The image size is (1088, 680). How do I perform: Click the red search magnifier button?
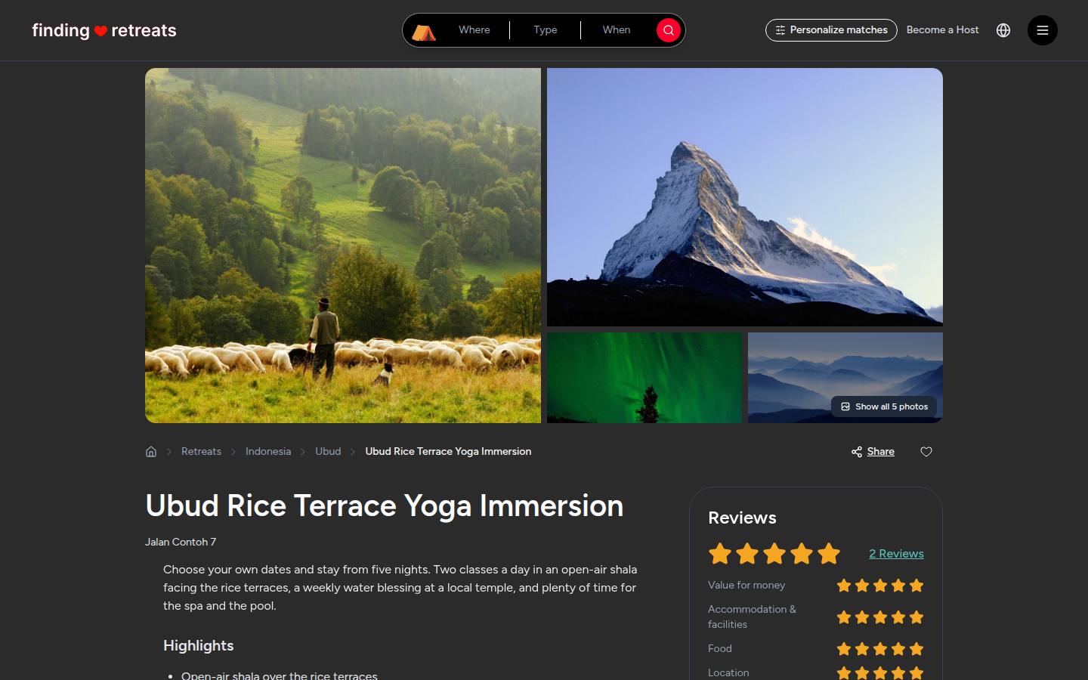click(669, 30)
